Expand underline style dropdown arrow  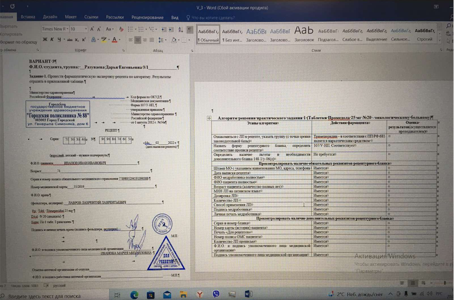(x=64, y=40)
